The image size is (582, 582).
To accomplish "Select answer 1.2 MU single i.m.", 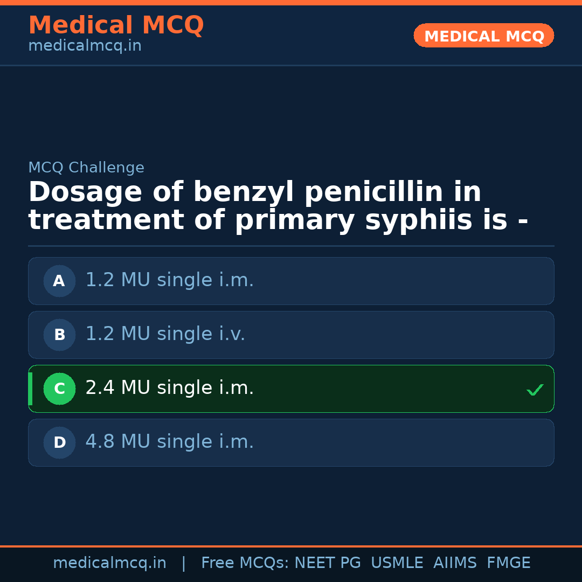I will pyautogui.click(x=169, y=280).
